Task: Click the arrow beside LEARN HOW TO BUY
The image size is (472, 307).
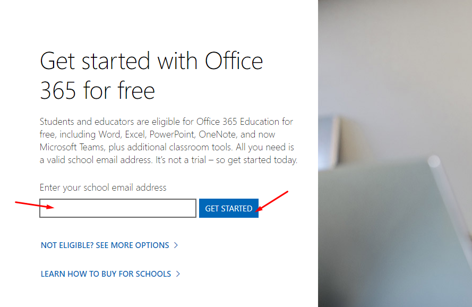Action: [x=178, y=274]
